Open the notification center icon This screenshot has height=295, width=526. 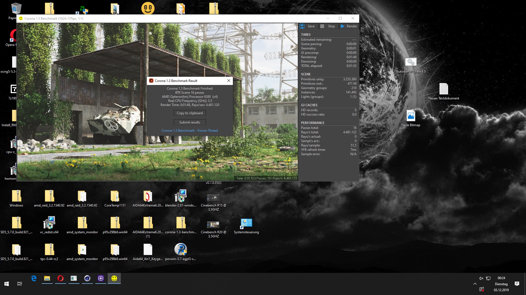517,284
